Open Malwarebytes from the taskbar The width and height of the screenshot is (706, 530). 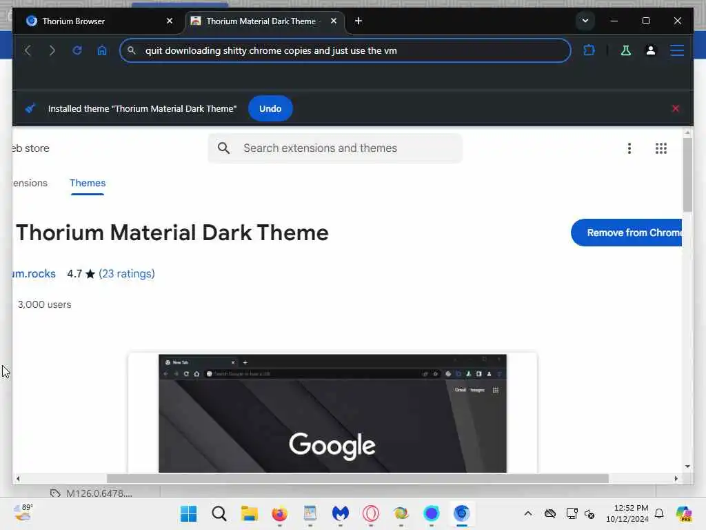click(x=341, y=513)
